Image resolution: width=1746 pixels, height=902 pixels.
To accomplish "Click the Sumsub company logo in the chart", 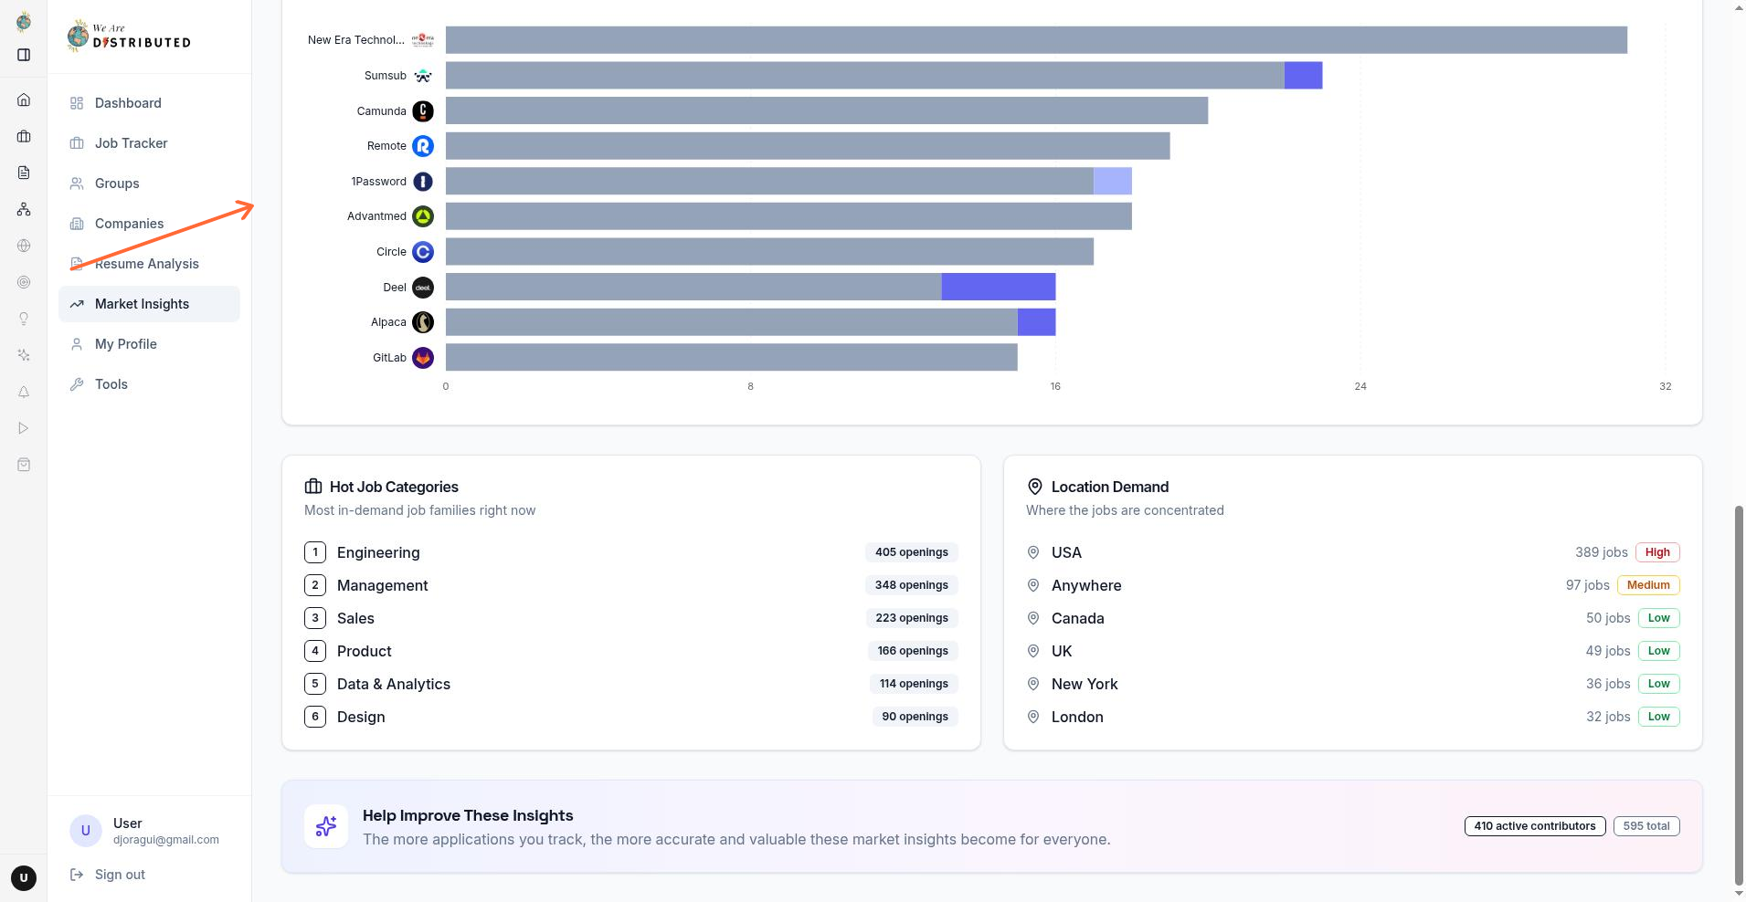I will coord(423,76).
